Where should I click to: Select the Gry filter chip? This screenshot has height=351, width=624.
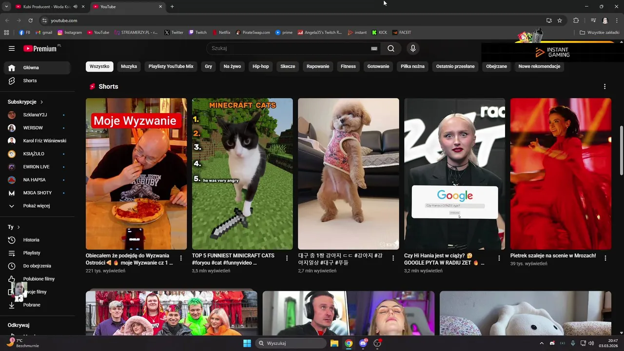(x=209, y=66)
